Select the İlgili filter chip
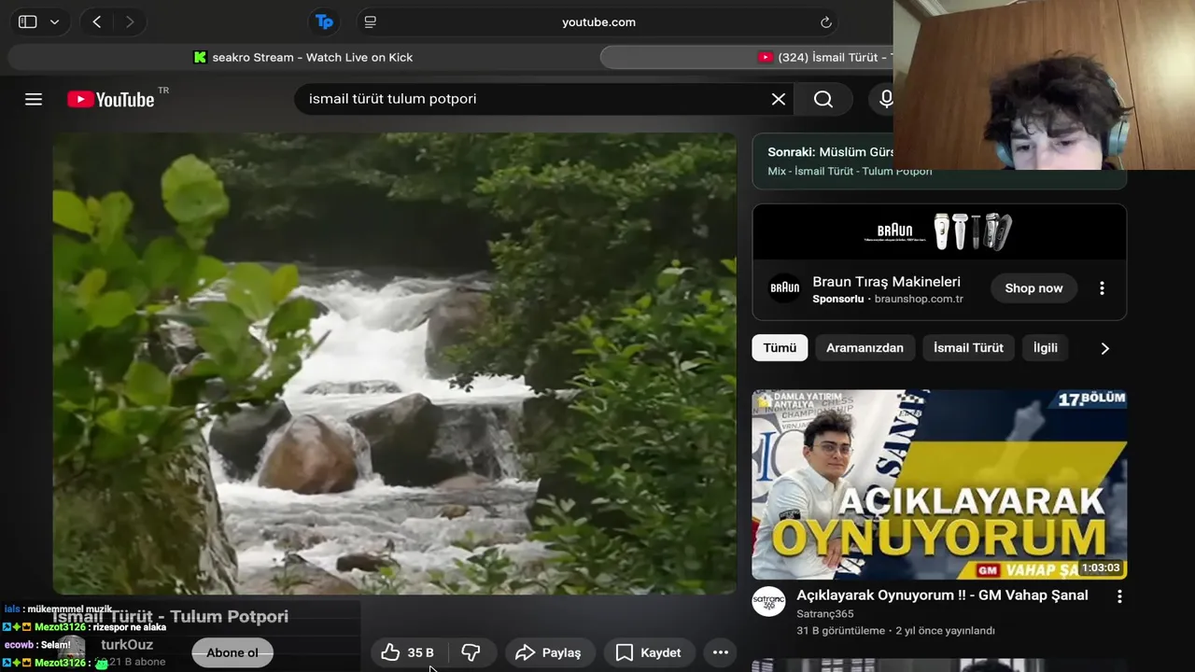Screen dimensions: 1195x672 pyautogui.click(x=1045, y=347)
